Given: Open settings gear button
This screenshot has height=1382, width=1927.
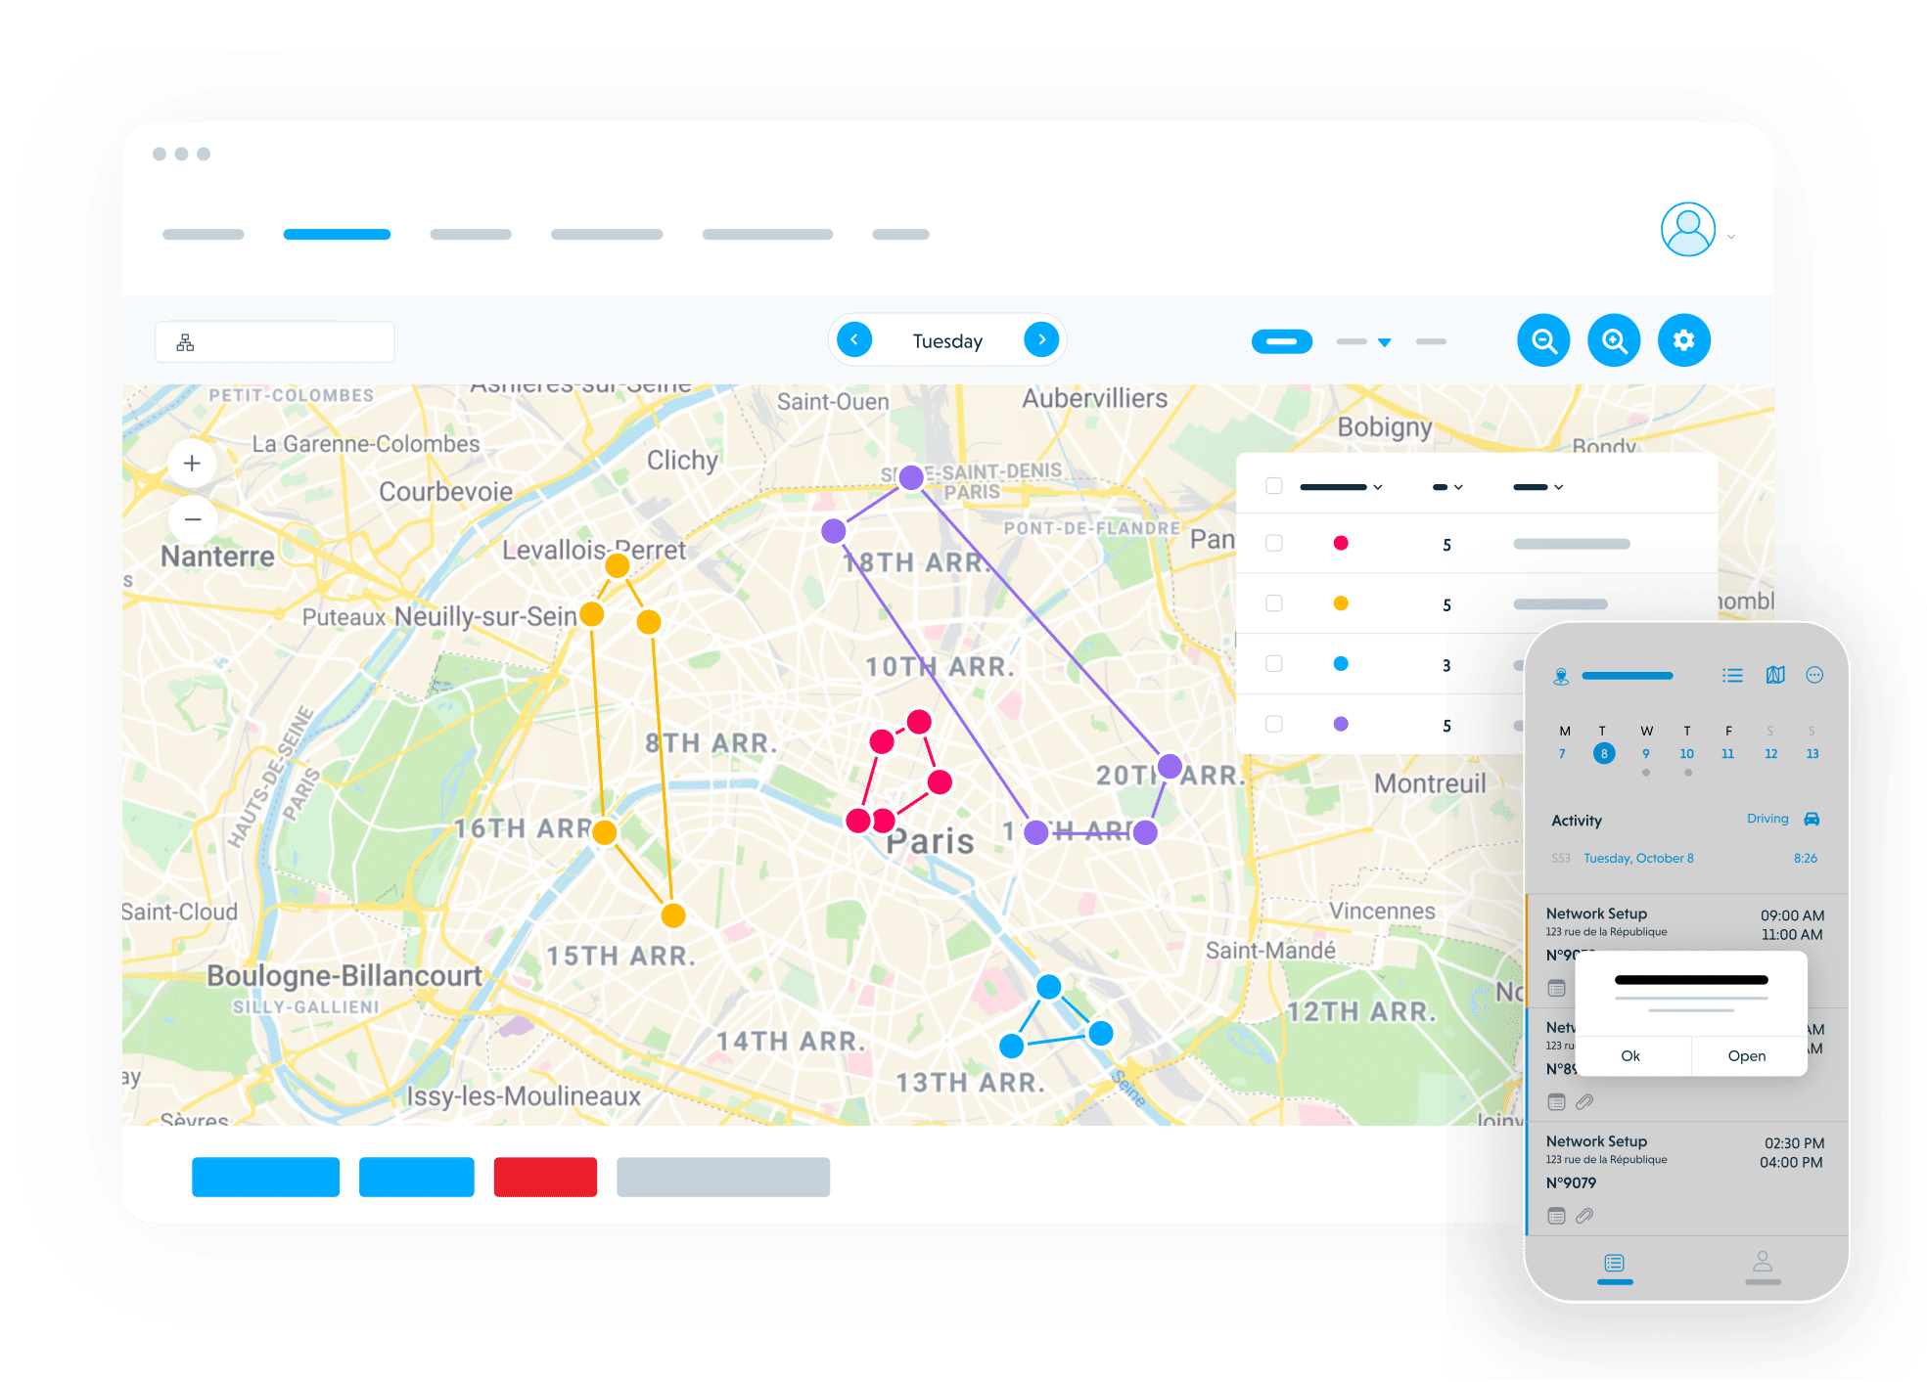Looking at the screenshot, I should coord(1684,340).
